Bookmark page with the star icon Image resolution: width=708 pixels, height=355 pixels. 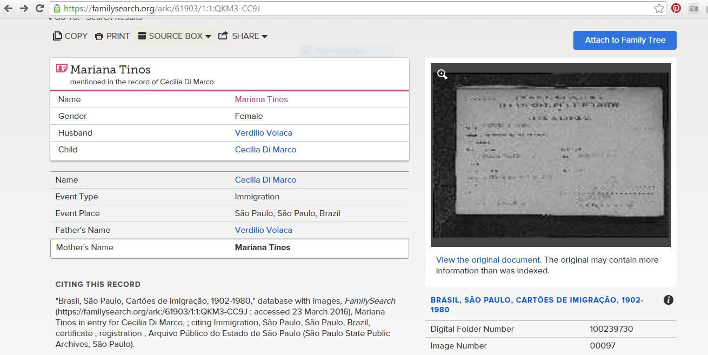[659, 9]
